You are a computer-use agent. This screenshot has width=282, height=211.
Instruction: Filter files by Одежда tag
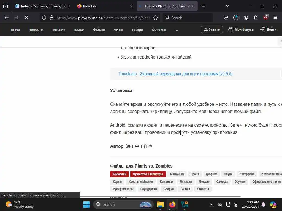point(222,182)
